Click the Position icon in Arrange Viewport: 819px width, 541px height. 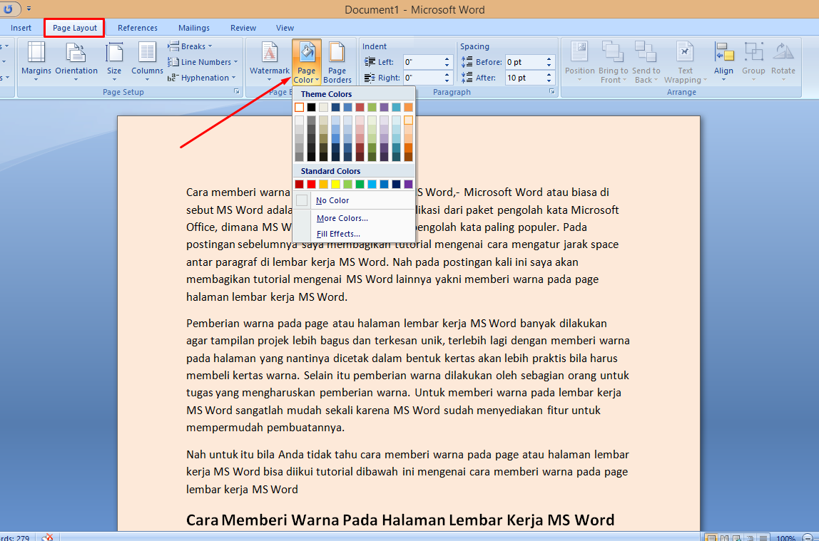pos(579,53)
